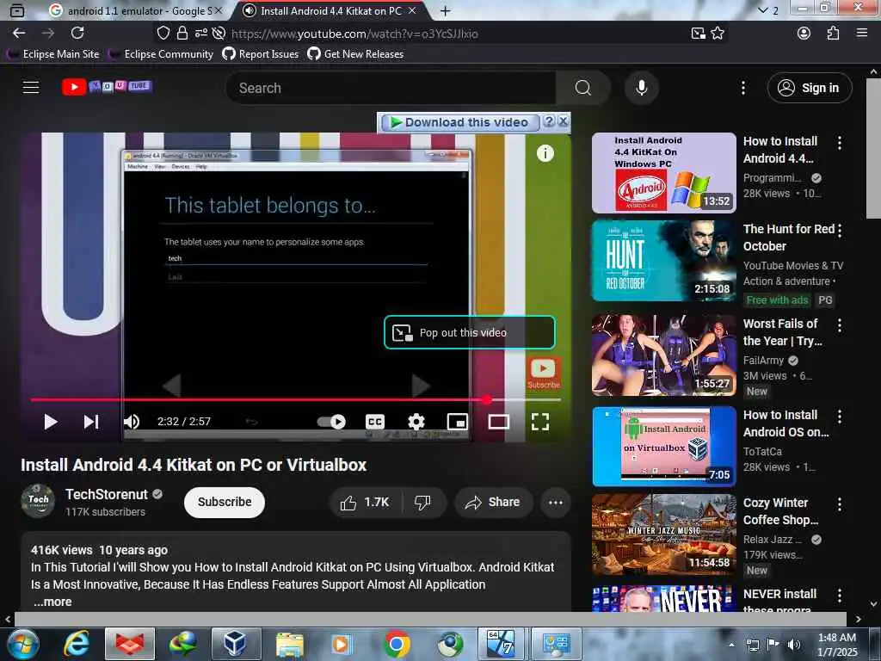Click Pop out this video button
881x661 pixels.
pos(470,332)
